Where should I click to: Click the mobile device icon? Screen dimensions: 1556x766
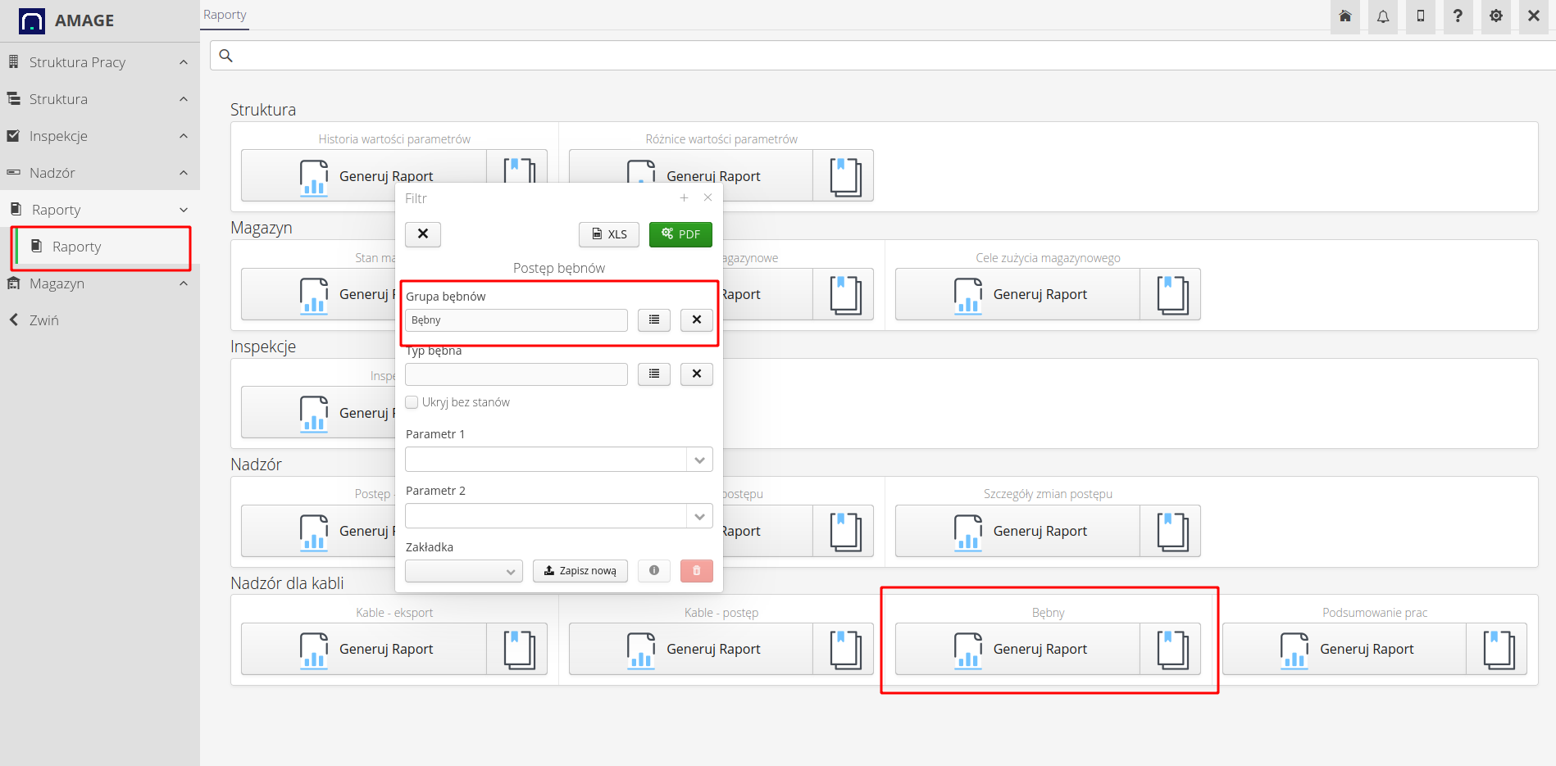click(1421, 16)
